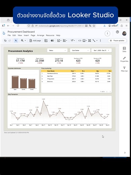The width and height of the screenshot is (131, 175).
Task: Open the Add a chart menu
Action: pos(59,41)
